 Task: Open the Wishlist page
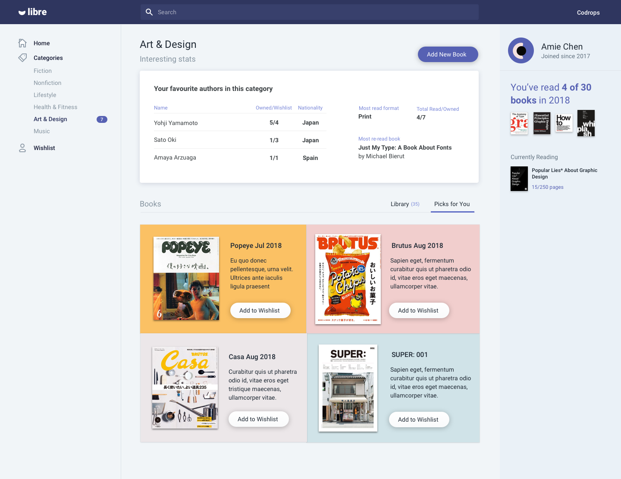[x=44, y=148]
